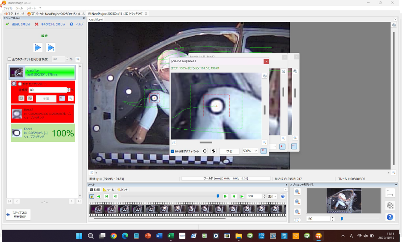Click the blue timeline frame slider handle

coord(218,196)
